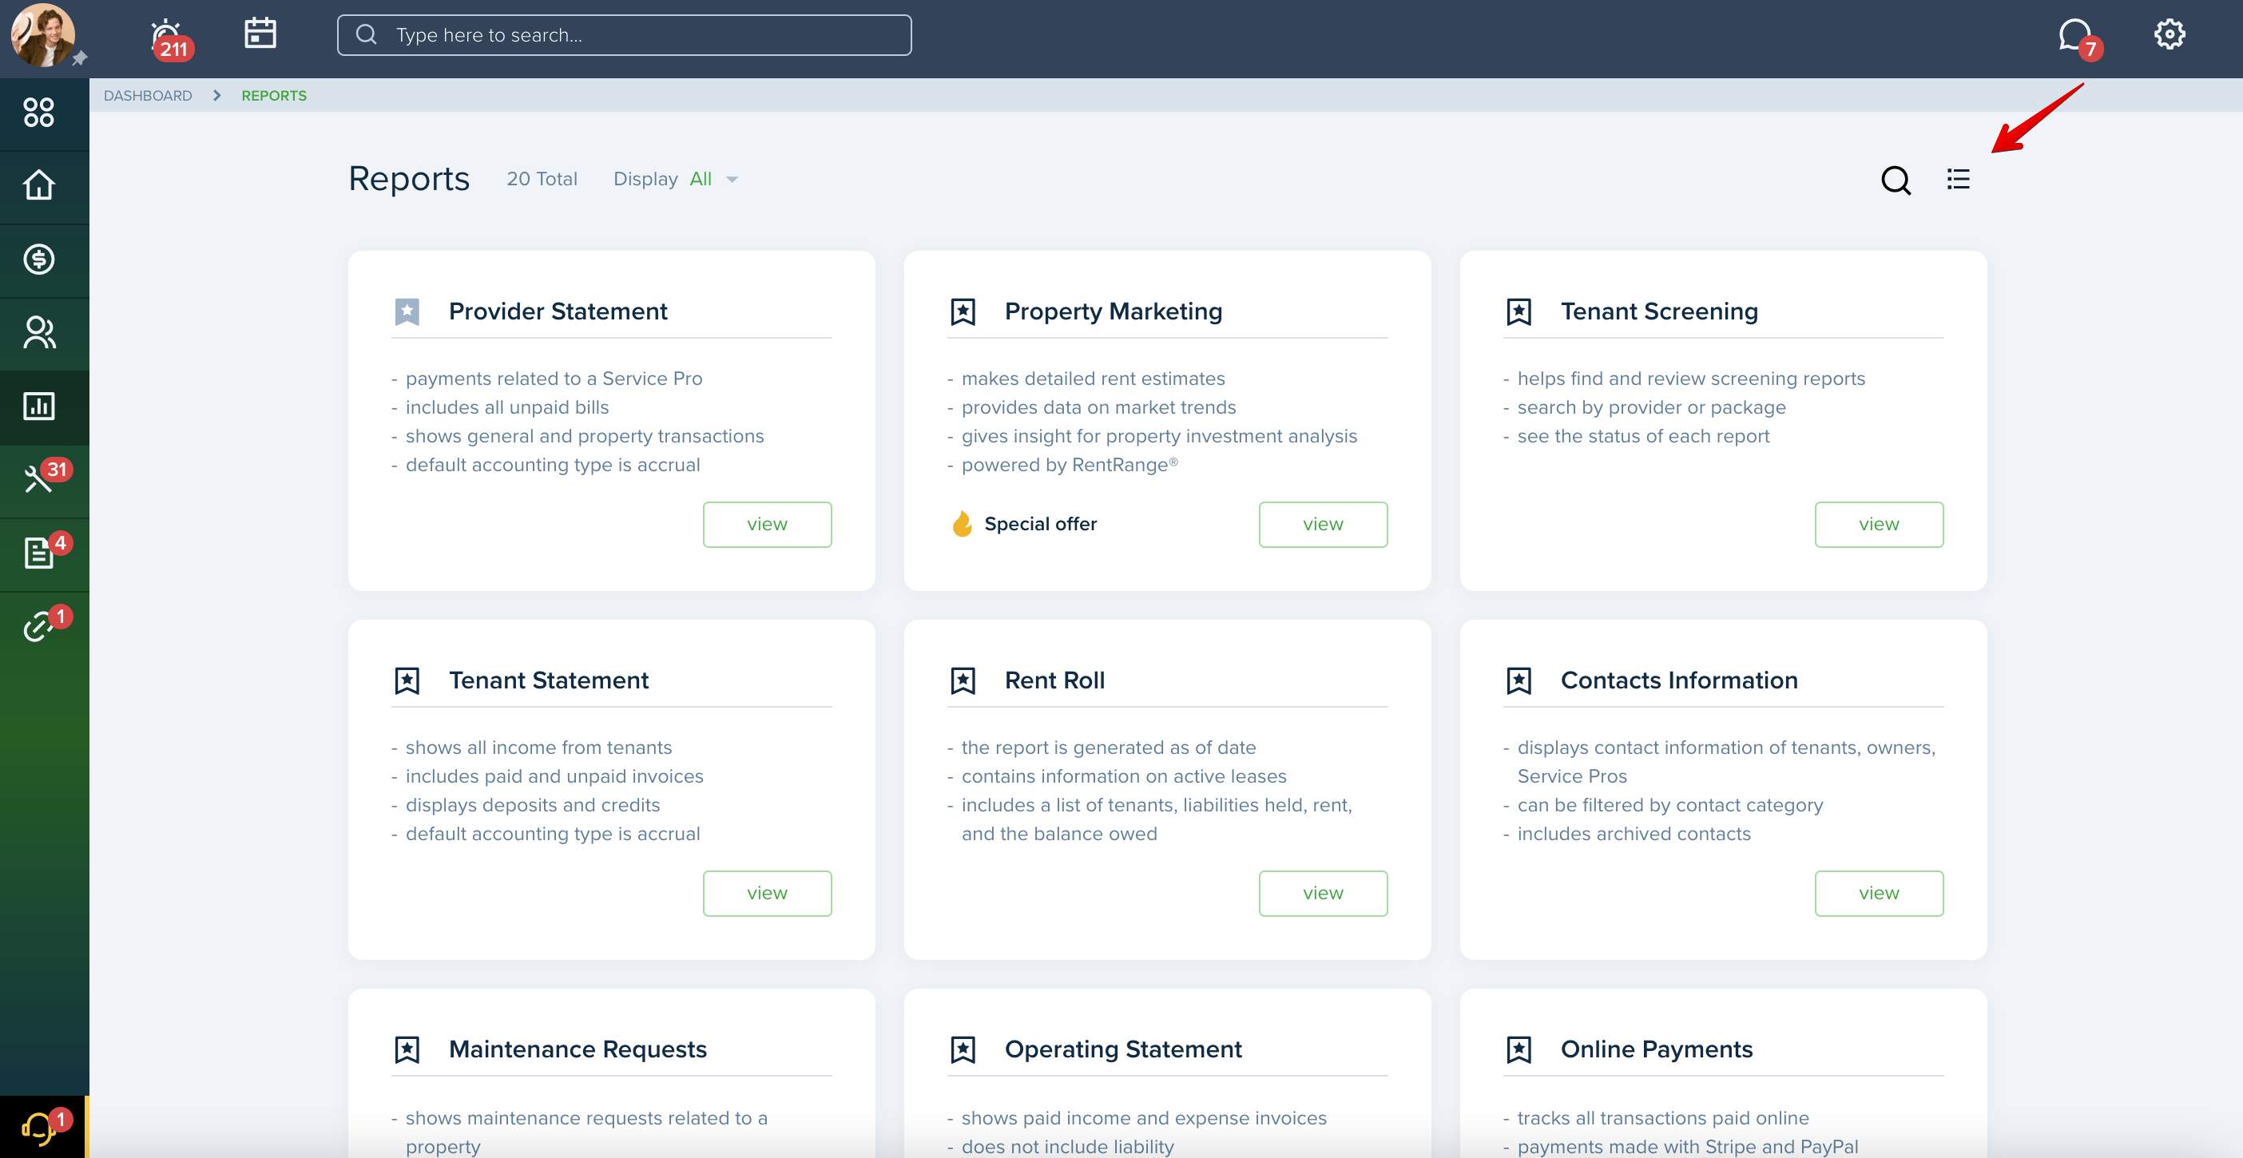Toggle bookmark on Tenant Screening
Image resolution: width=2243 pixels, height=1158 pixels.
click(1518, 311)
